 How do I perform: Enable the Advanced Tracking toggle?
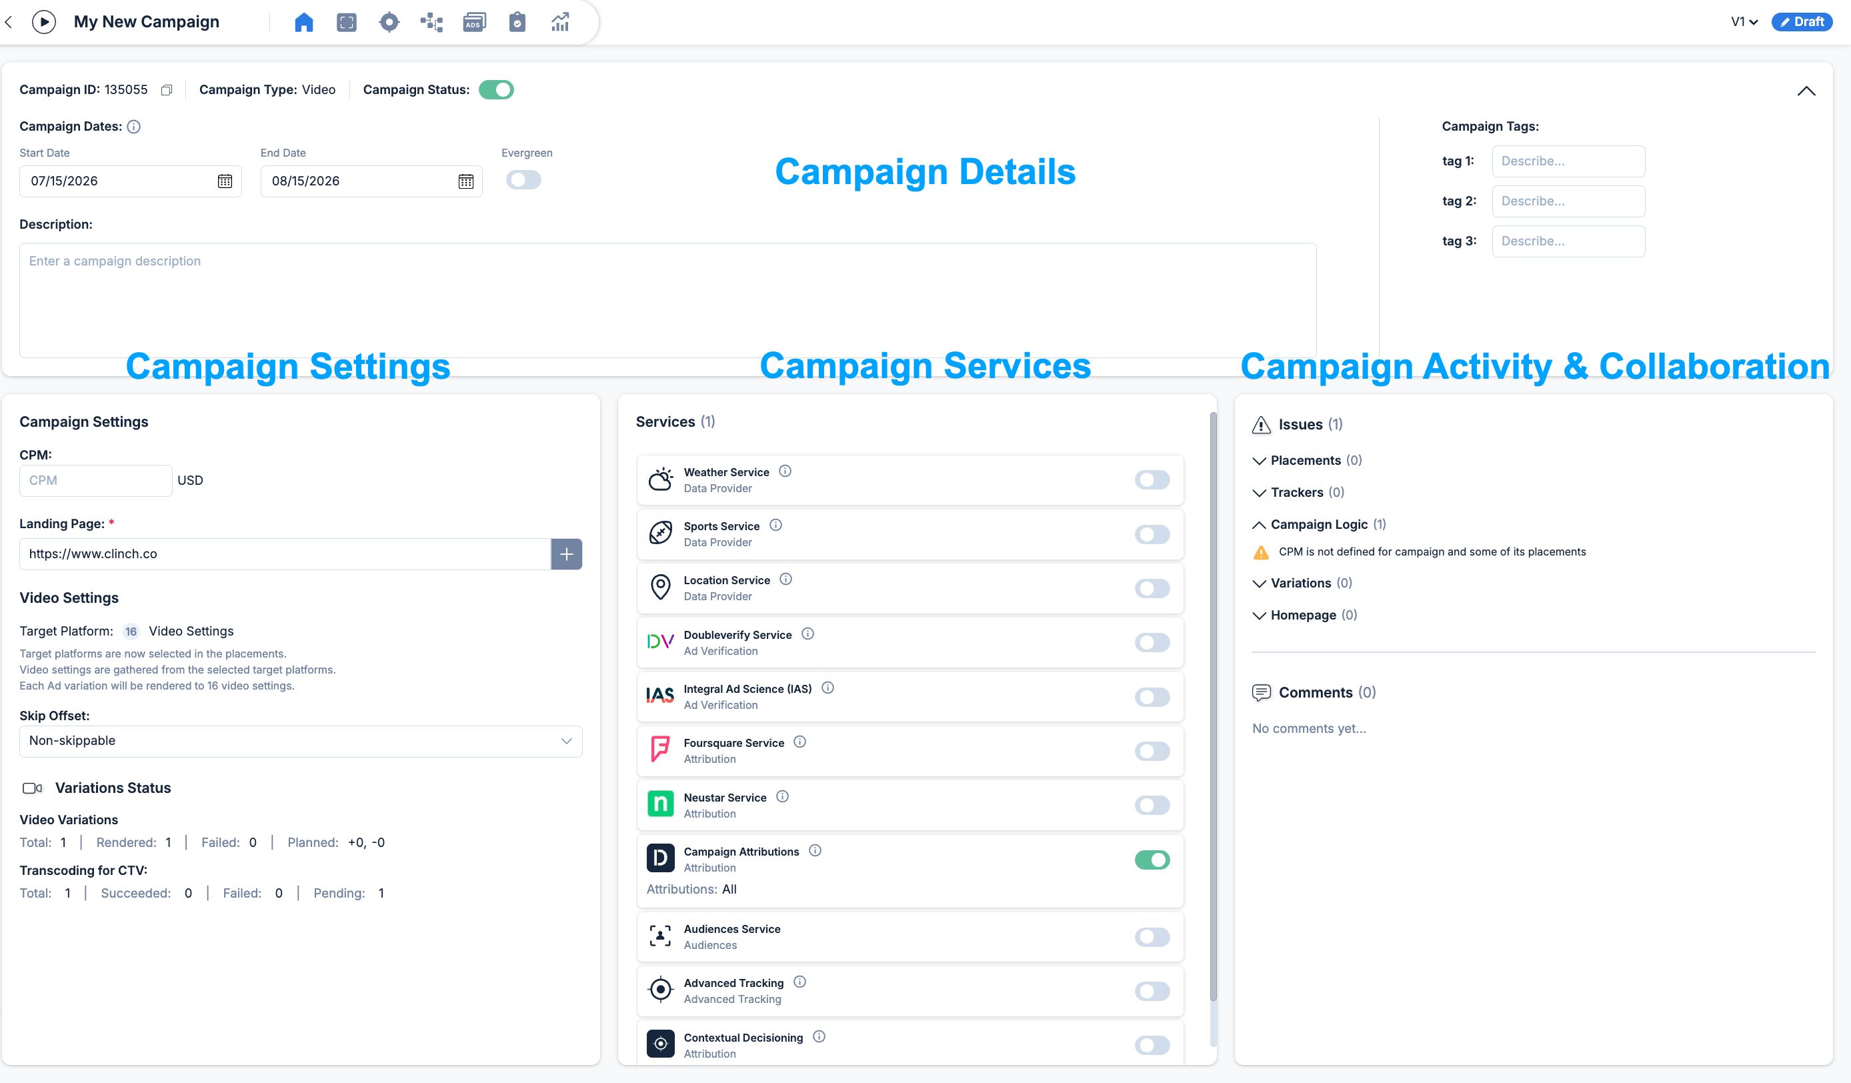pos(1152,991)
